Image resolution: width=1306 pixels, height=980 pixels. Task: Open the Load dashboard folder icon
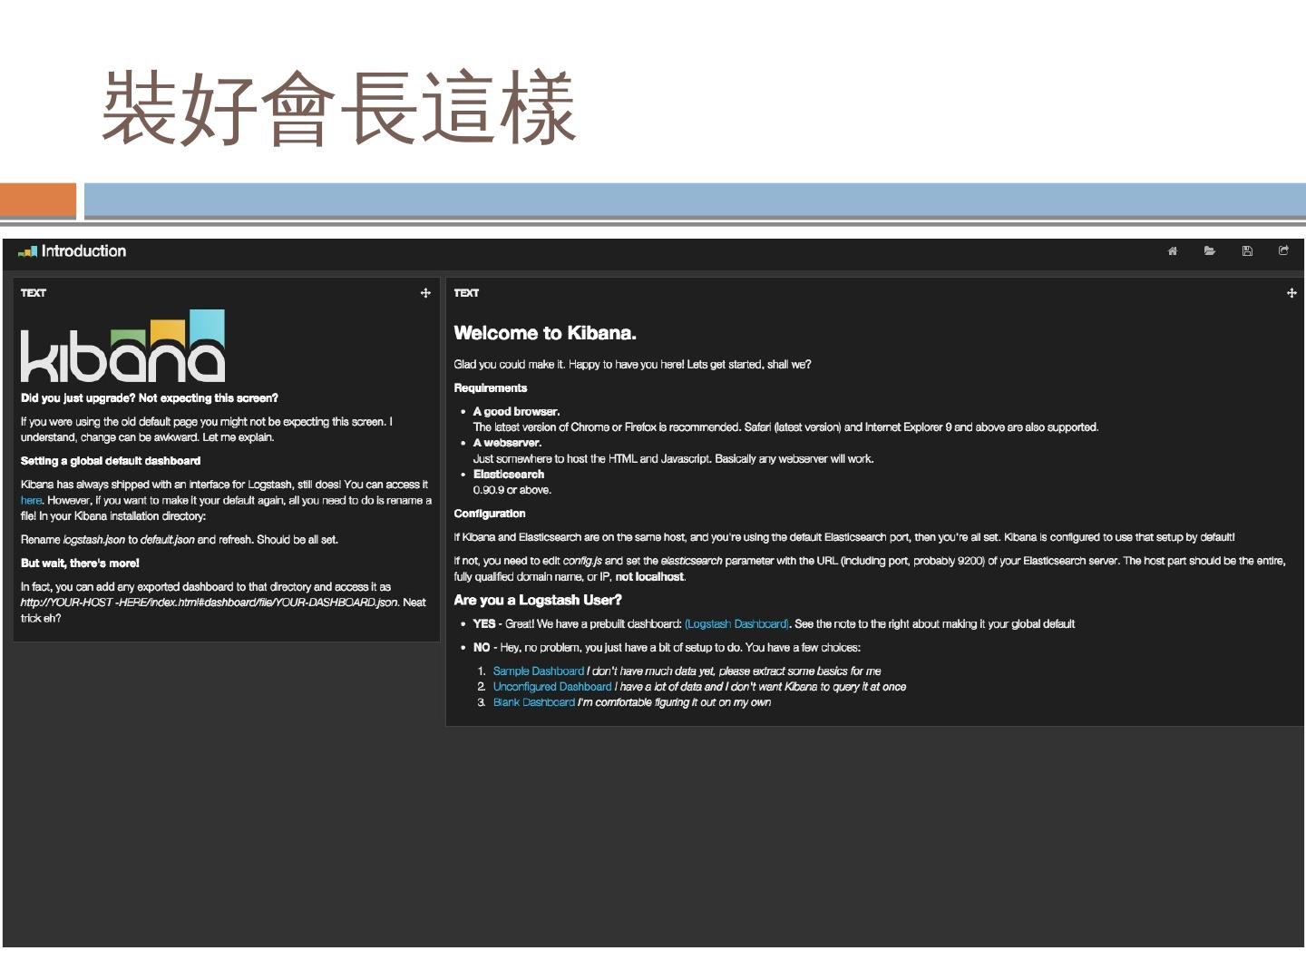click(1210, 251)
